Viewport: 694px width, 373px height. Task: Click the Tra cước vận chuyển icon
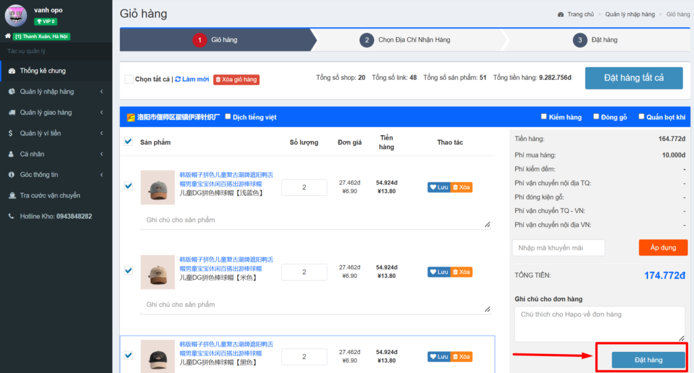point(12,195)
